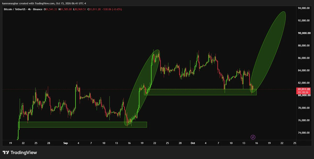Click the 88,000.00 price axis label
The image size is (314, 159).
pos(304,46)
